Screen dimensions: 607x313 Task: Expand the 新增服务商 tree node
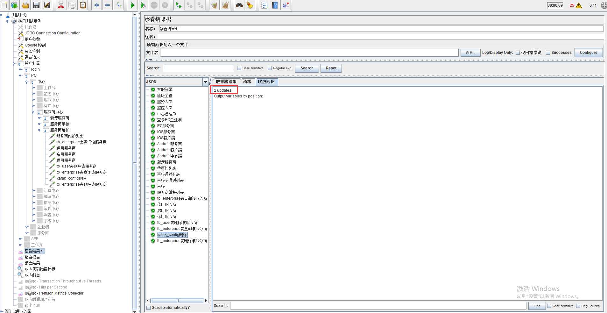[x=39, y=118]
